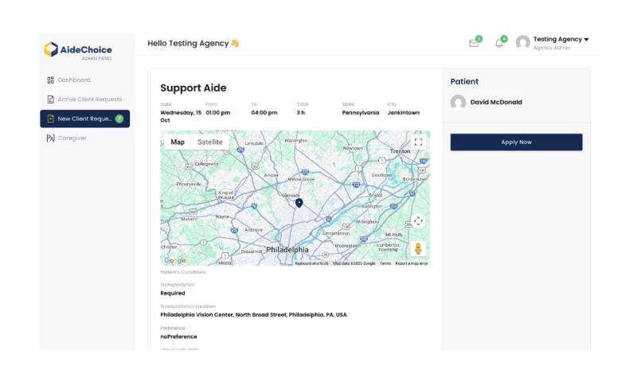This screenshot has width=637, height=382.
Task: Click the Caregiver sidebar icon
Action: 50,138
